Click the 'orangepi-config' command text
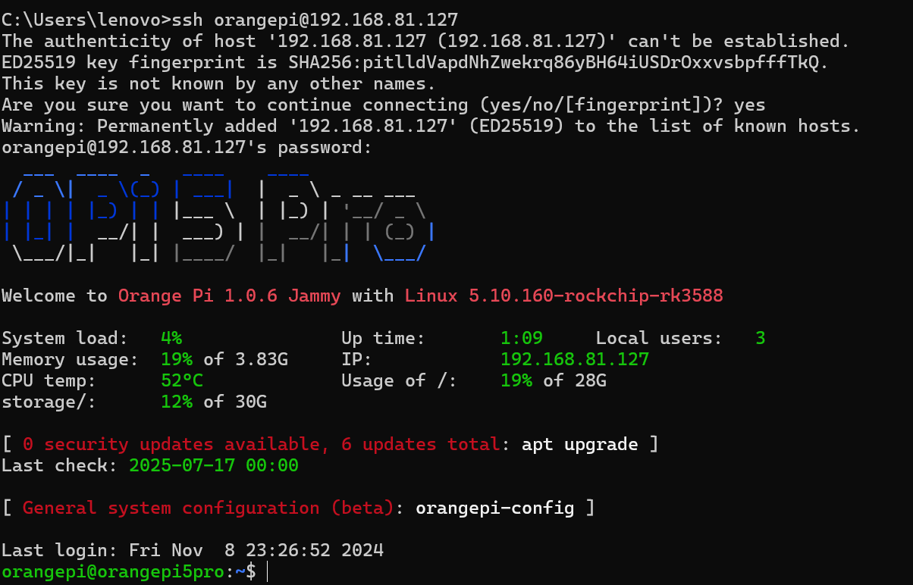 [495, 507]
